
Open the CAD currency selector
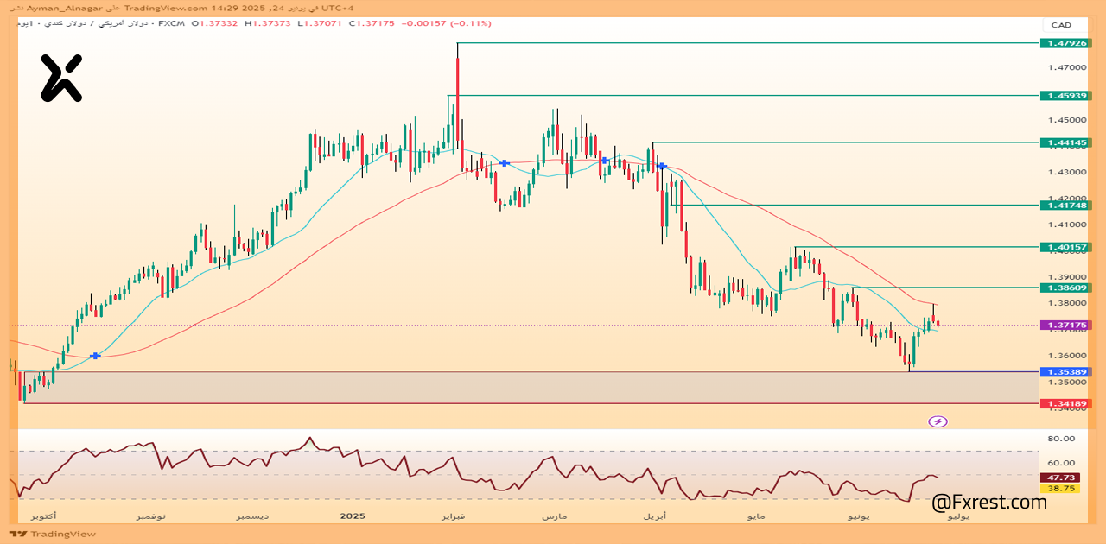[1060, 25]
